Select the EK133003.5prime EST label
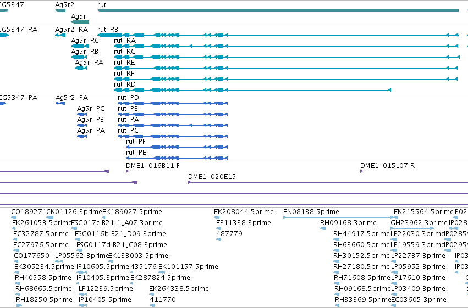This screenshot has height=308, width=468. click(138, 256)
